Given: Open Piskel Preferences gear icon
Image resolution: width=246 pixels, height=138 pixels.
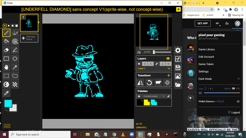Looking at the screenshot, I should (178, 50).
